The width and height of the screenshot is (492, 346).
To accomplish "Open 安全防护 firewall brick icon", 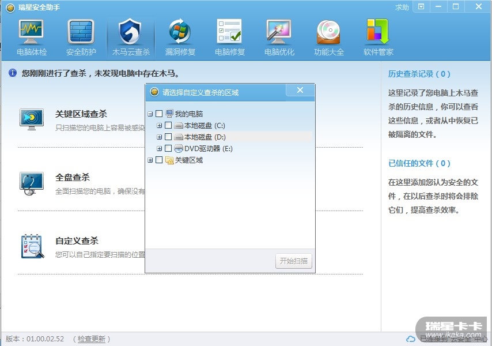I will pos(81,31).
